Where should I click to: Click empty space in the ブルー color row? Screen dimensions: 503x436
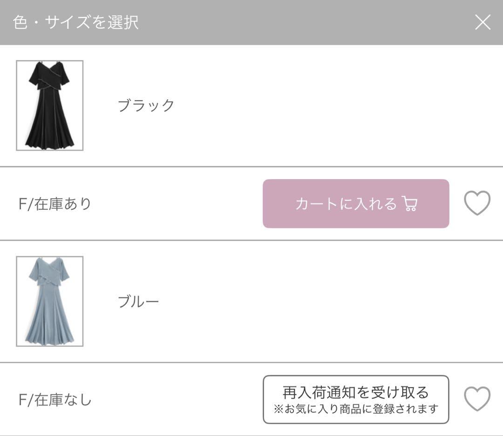click(326, 302)
